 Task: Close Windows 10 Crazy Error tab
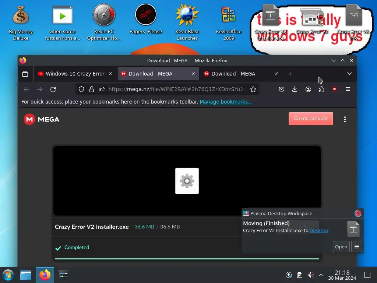[x=110, y=74]
